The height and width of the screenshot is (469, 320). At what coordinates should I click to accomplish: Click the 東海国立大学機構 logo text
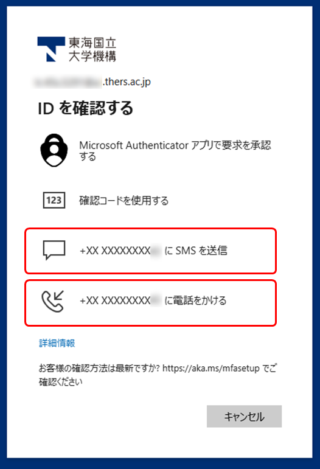[x=92, y=49]
